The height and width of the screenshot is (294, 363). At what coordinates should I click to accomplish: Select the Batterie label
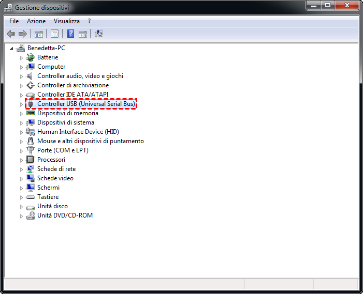(48, 57)
